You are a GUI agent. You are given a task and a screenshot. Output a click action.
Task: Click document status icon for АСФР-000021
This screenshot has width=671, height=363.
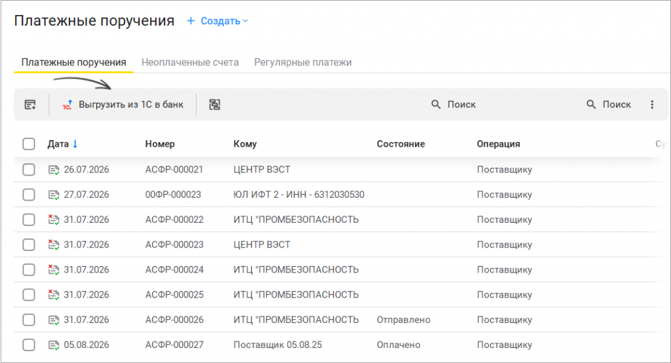click(54, 170)
